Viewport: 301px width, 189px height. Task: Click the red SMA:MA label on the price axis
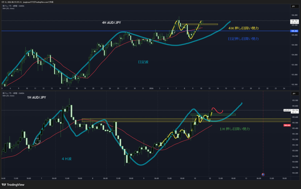click(287, 125)
